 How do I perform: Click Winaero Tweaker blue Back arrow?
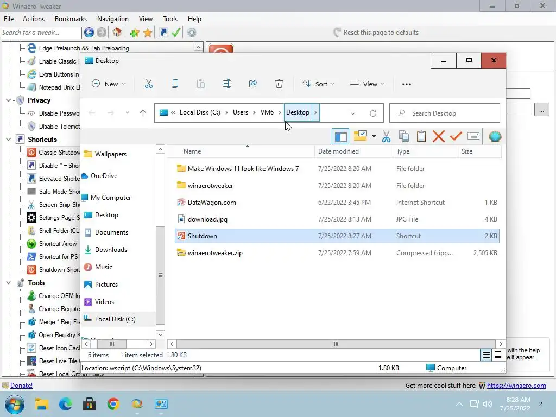tap(89, 33)
